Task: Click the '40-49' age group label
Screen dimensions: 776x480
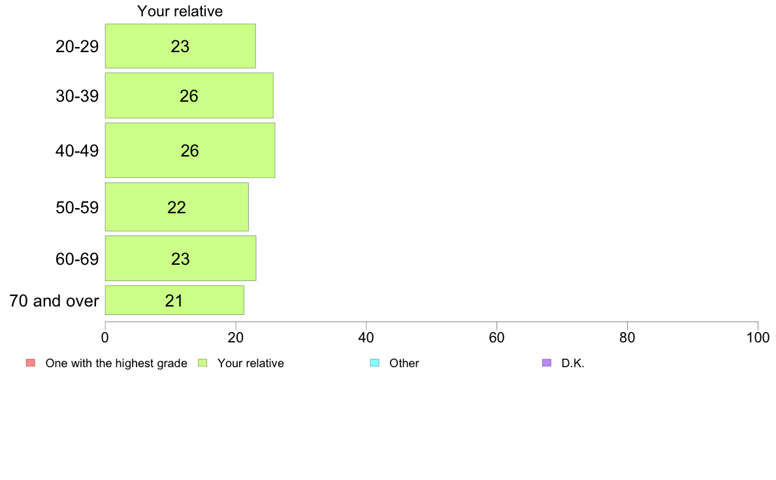Action: click(77, 151)
